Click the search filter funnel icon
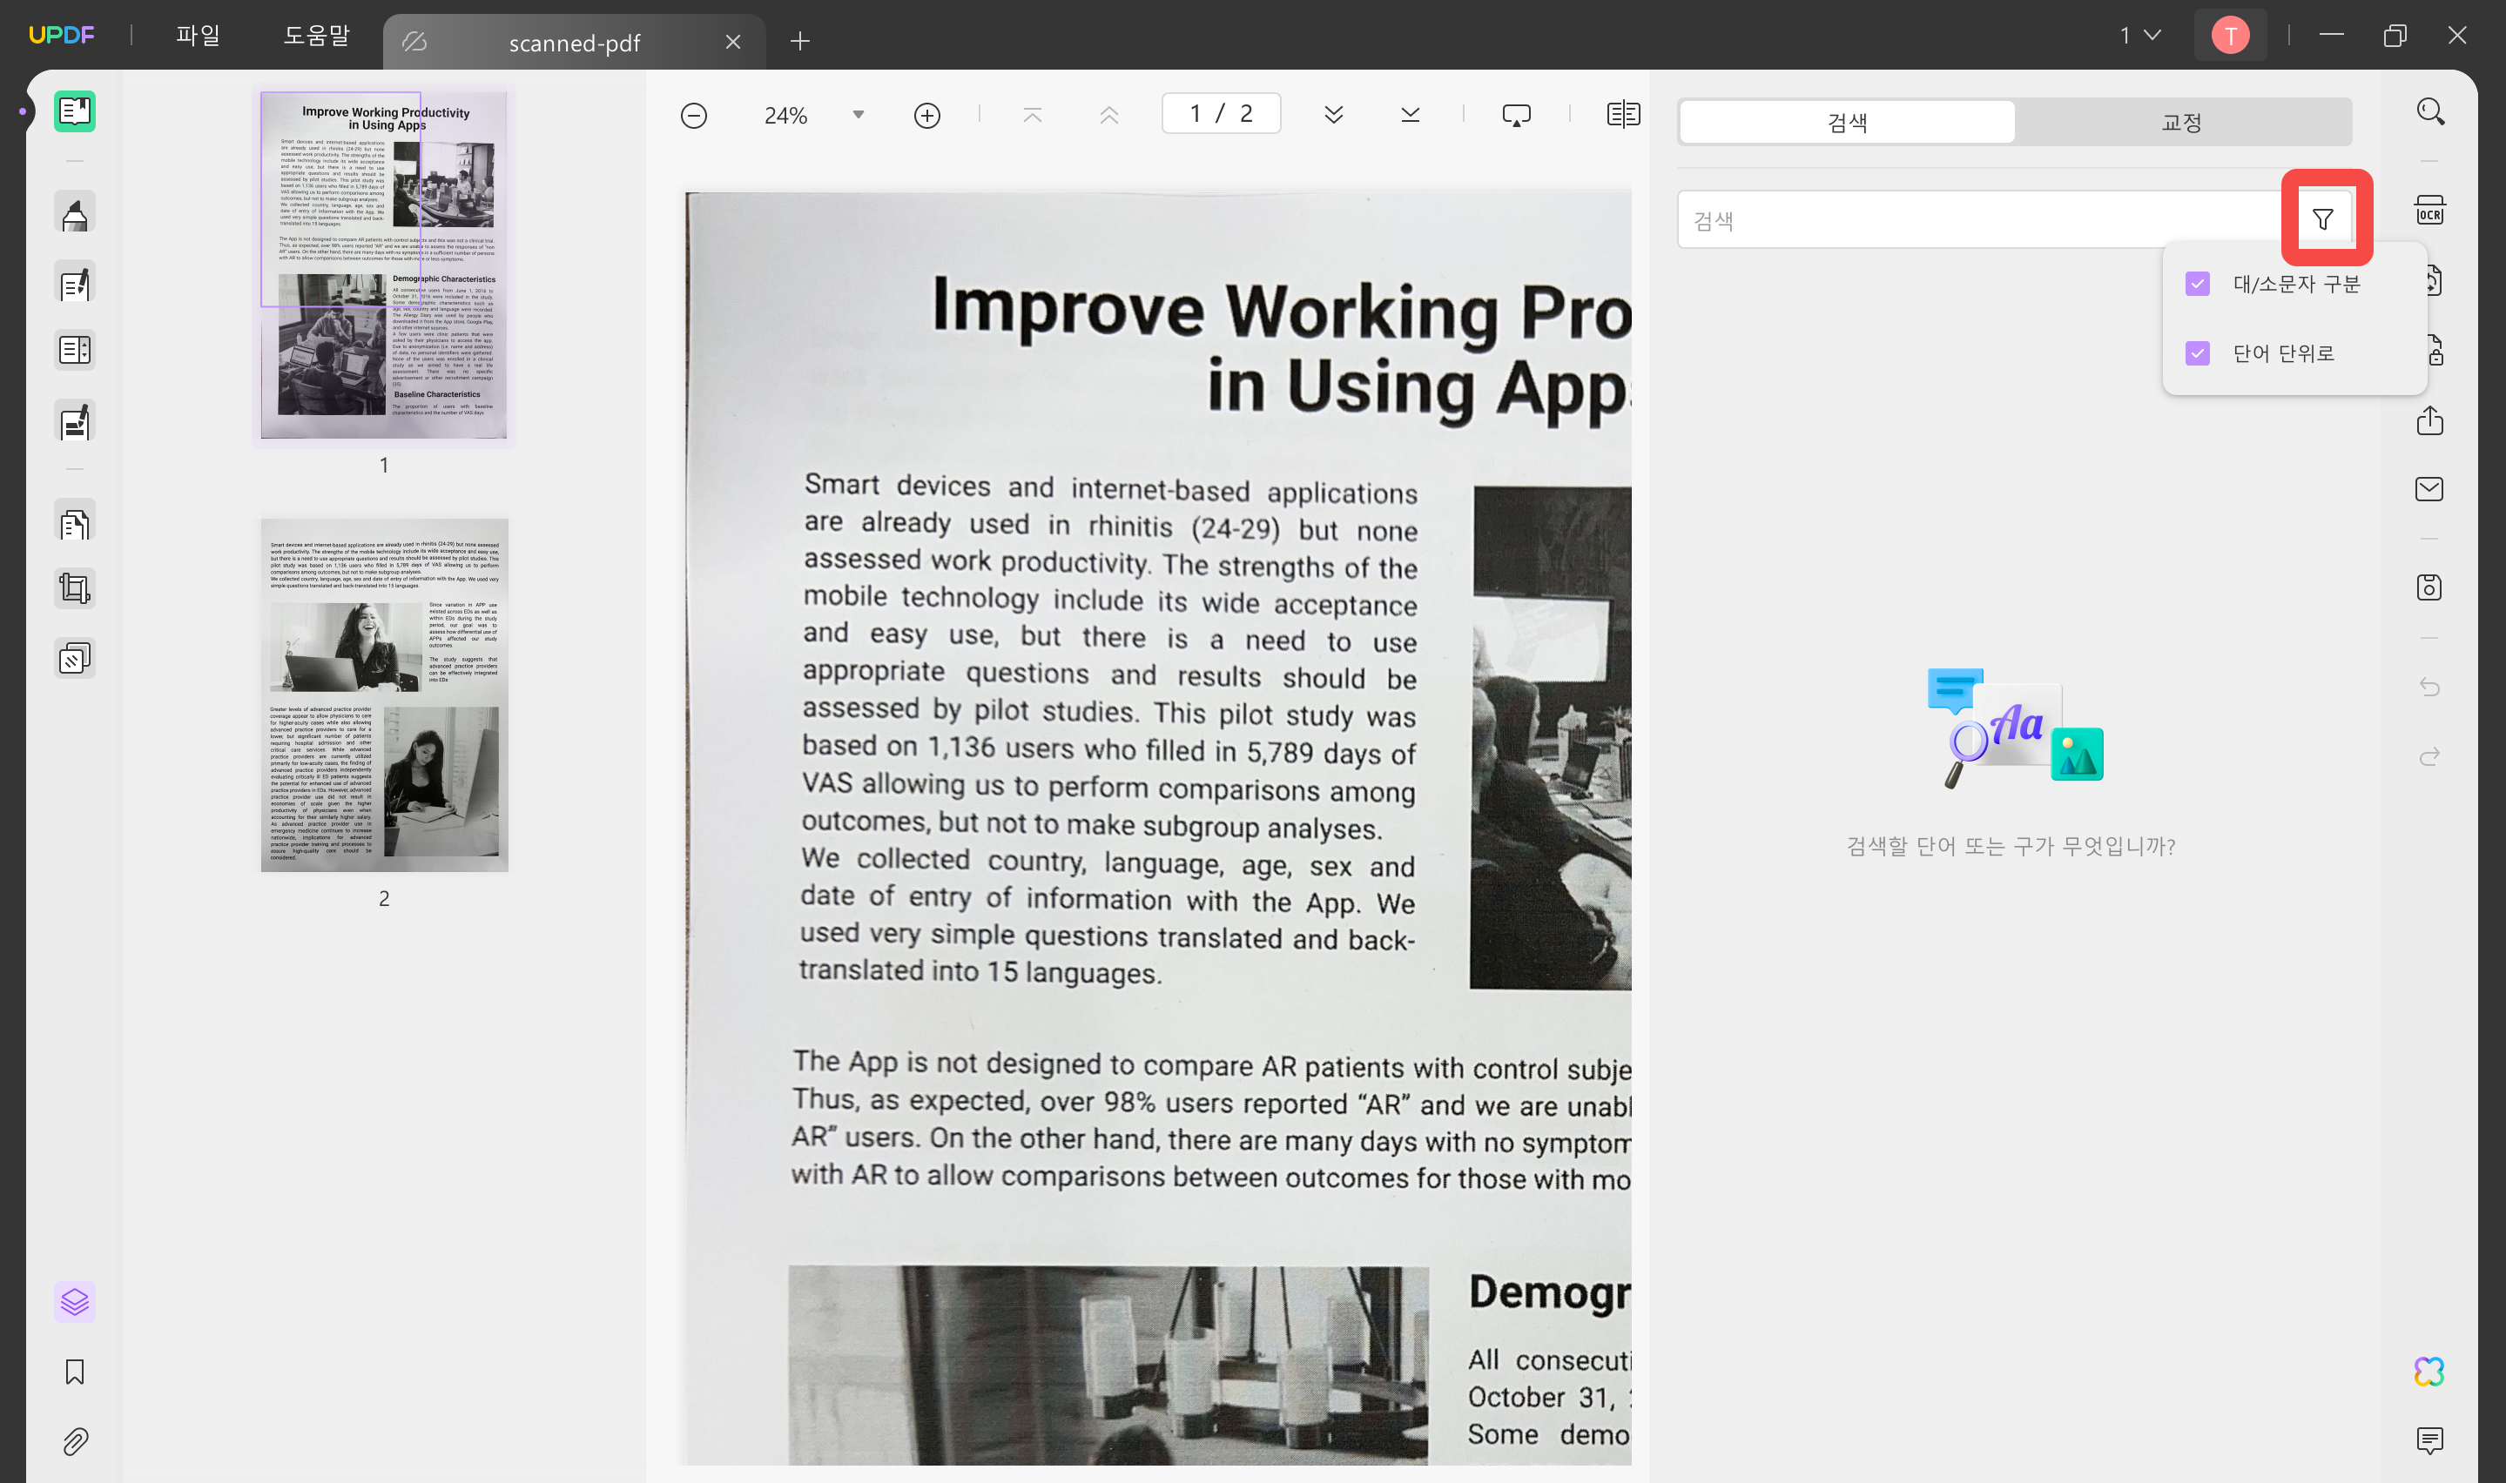2506x1483 pixels. tap(2322, 218)
